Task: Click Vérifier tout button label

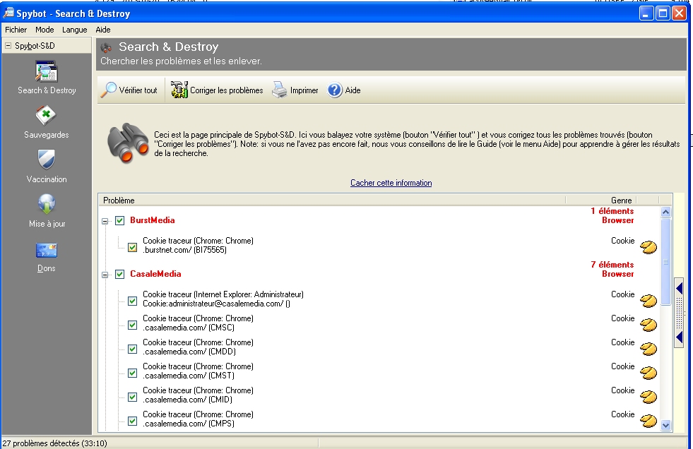Action: tap(138, 90)
